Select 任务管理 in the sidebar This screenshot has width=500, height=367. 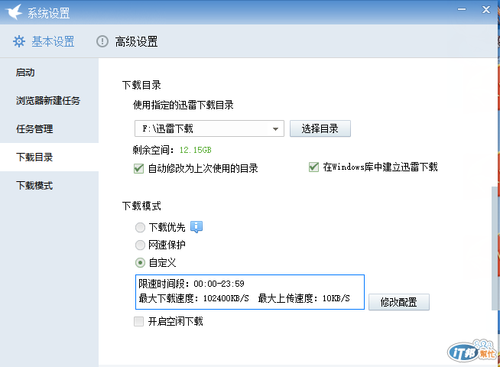[50, 128]
